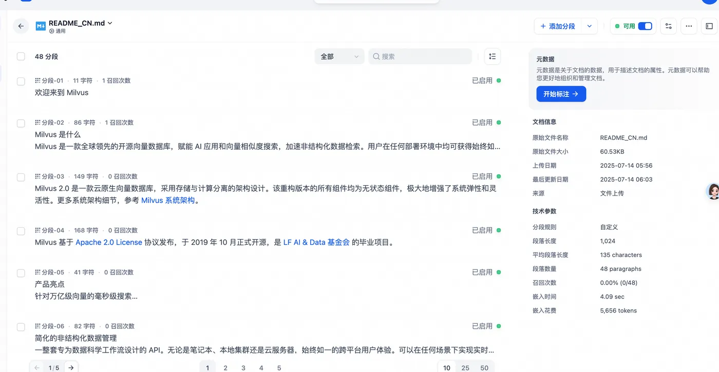
Task: Click the 元数据 panel heading
Action: 545,59
